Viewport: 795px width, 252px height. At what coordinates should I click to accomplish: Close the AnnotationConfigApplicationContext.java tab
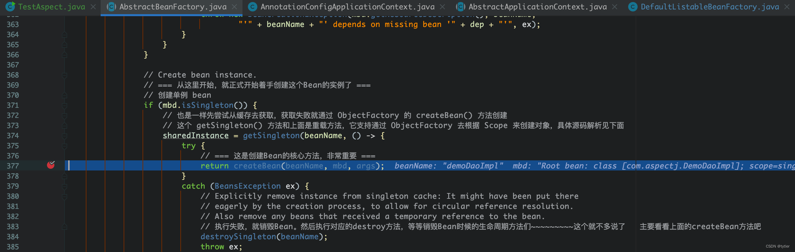point(442,7)
